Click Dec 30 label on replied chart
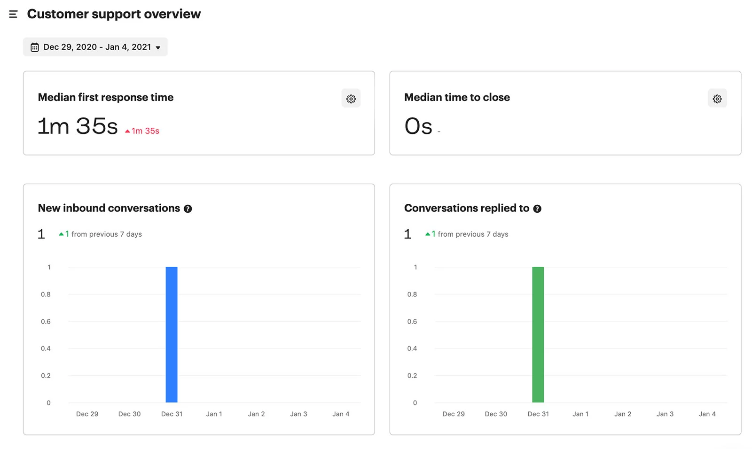This screenshot has width=752, height=449. (496, 414)
